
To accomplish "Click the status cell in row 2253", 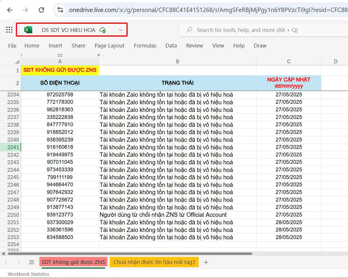I will point(178,237).
